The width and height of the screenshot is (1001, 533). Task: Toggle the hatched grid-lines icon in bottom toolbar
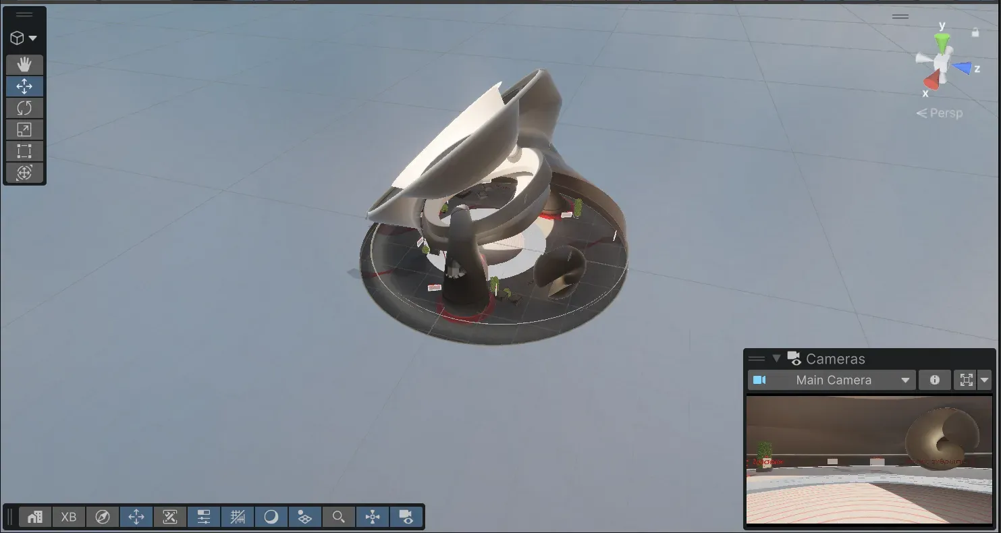click(x=238, y=517)
